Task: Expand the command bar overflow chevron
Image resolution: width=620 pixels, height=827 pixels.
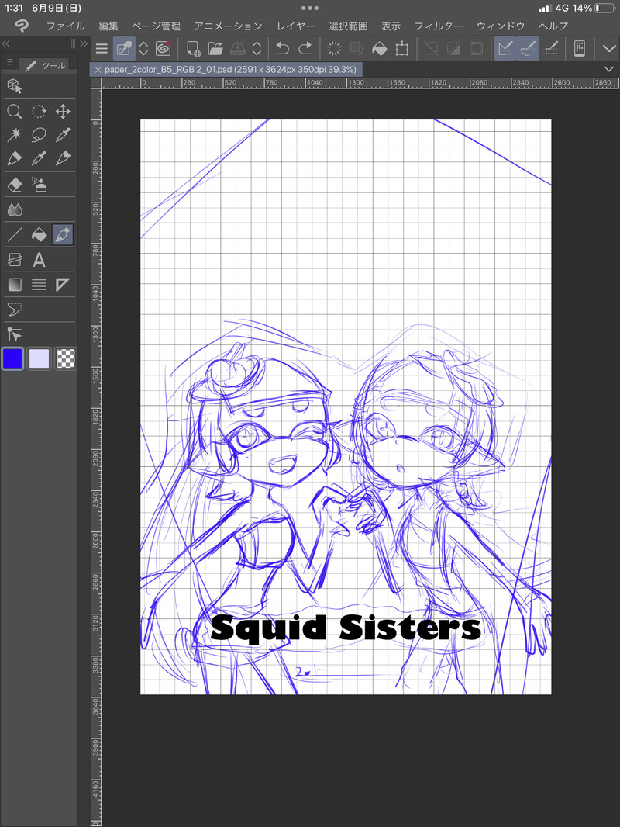Action: 609,49
